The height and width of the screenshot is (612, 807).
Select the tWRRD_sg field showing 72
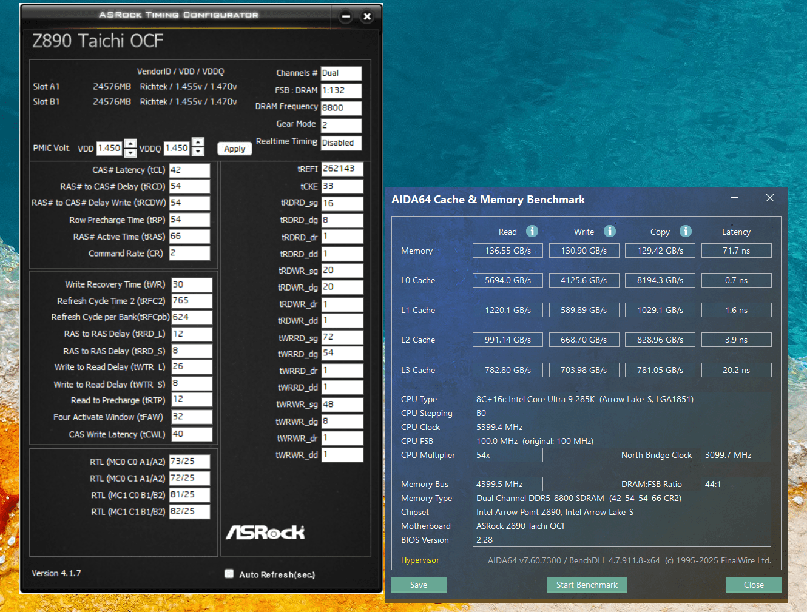(x=342, y=338)
